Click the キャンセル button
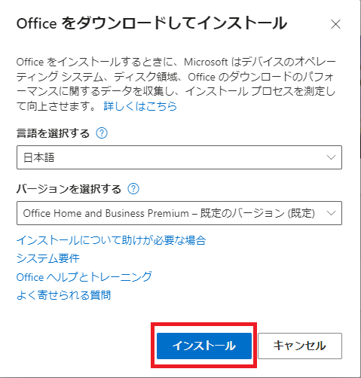 point(300,346)
